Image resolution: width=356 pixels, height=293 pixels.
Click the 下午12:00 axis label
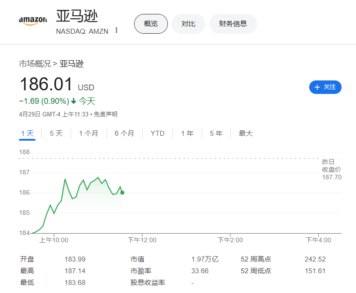click(142, 240)
